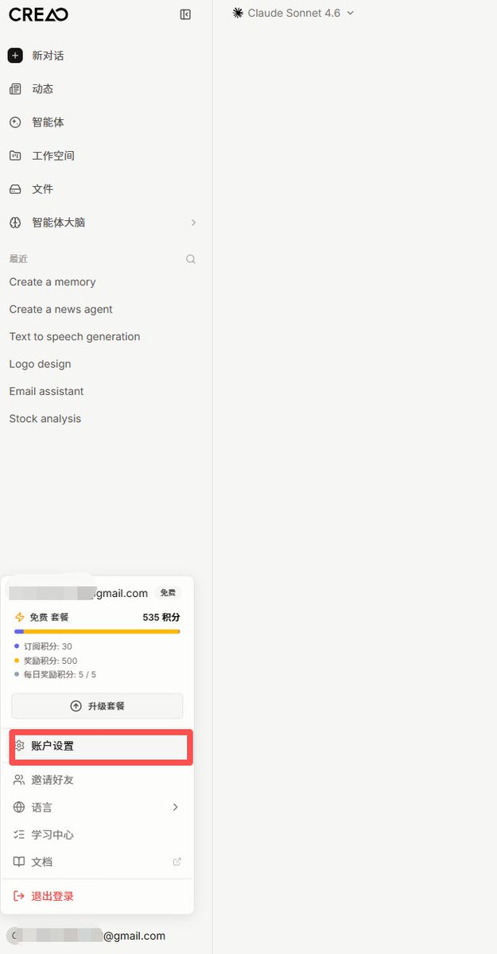This screenshot has width=497, height=954.
Task: Select 学习中心 in the account menu
Action: pos(97,835)
